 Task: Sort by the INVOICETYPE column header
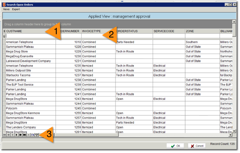click(98, 31)
